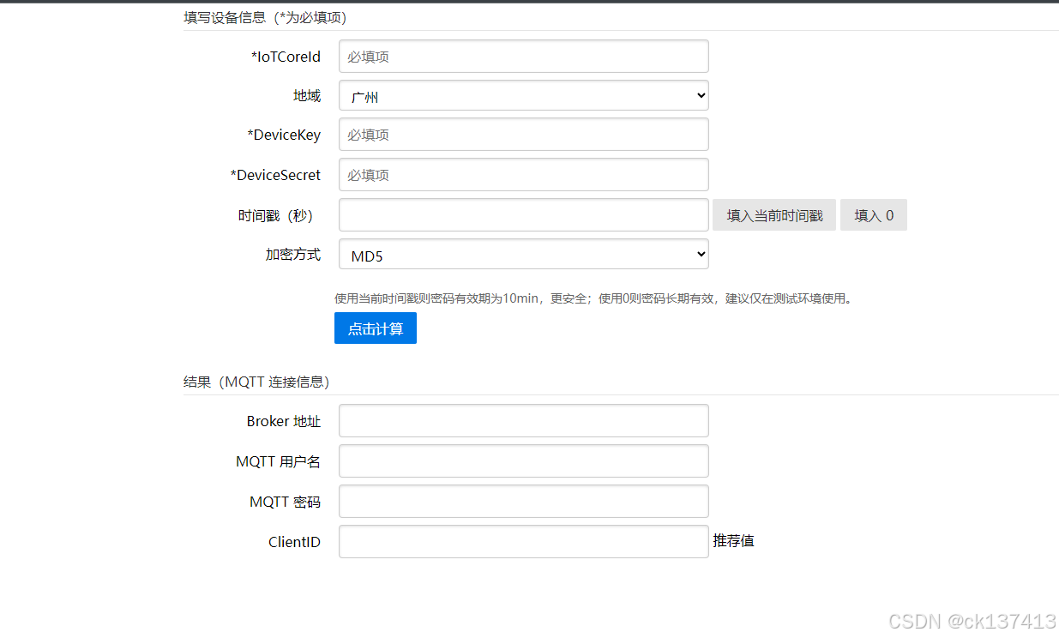
Task: Click the ClientID input field
Action: 523,541
